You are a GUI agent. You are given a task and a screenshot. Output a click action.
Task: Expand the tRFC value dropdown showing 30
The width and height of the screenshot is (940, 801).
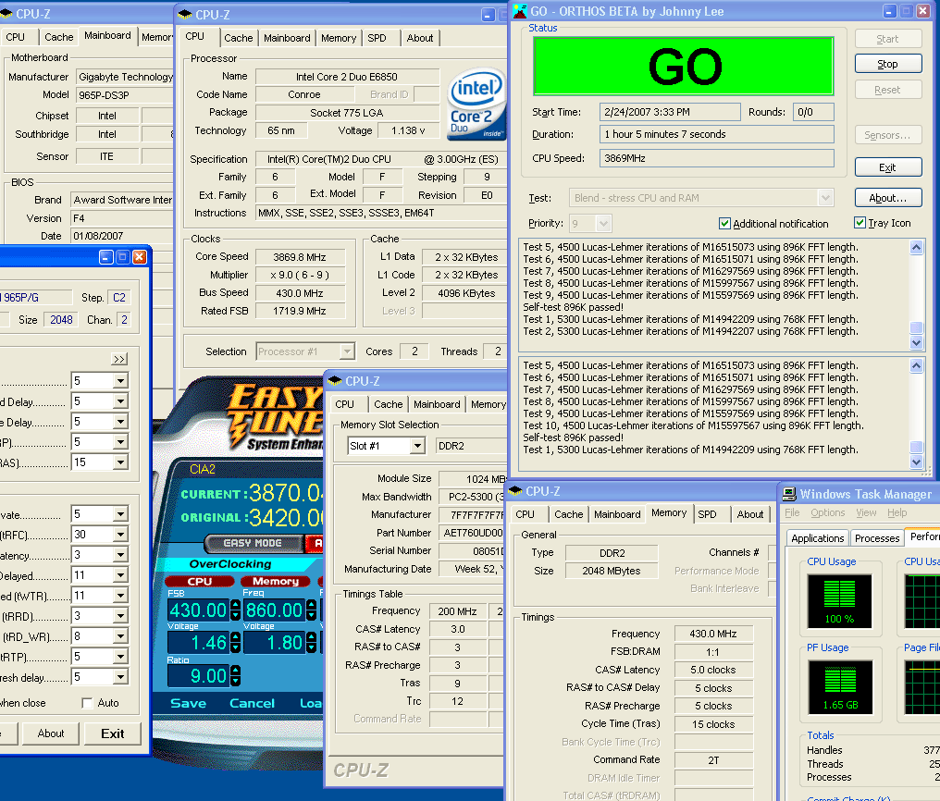(119, 535)
